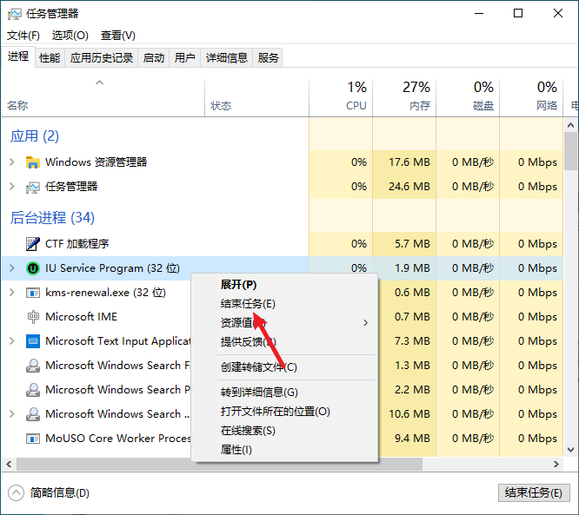Click the Microsoft Windows Search P icon
The image size is (579, 515).
(x=33, y=390)
